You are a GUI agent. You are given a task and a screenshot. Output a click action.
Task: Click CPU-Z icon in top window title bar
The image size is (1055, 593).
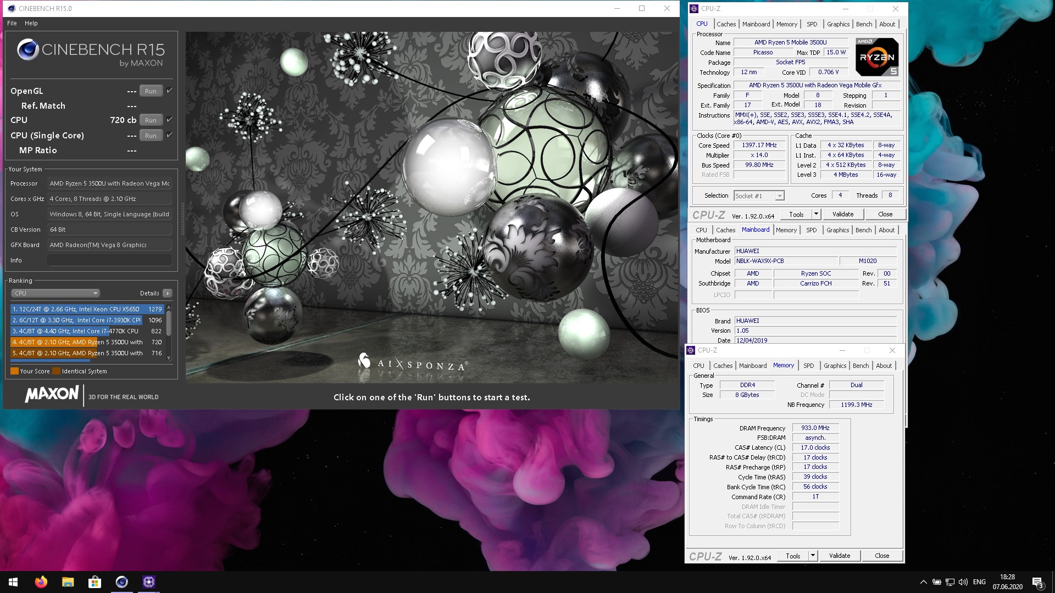[695, 9]
